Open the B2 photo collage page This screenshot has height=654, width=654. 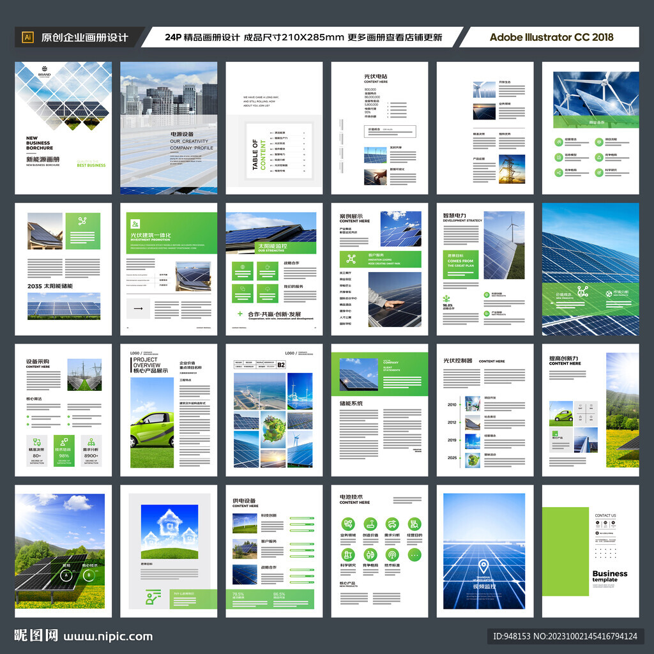point(274,410)
